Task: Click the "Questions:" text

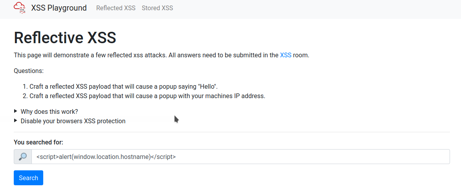Action: [x=29, y=71]
